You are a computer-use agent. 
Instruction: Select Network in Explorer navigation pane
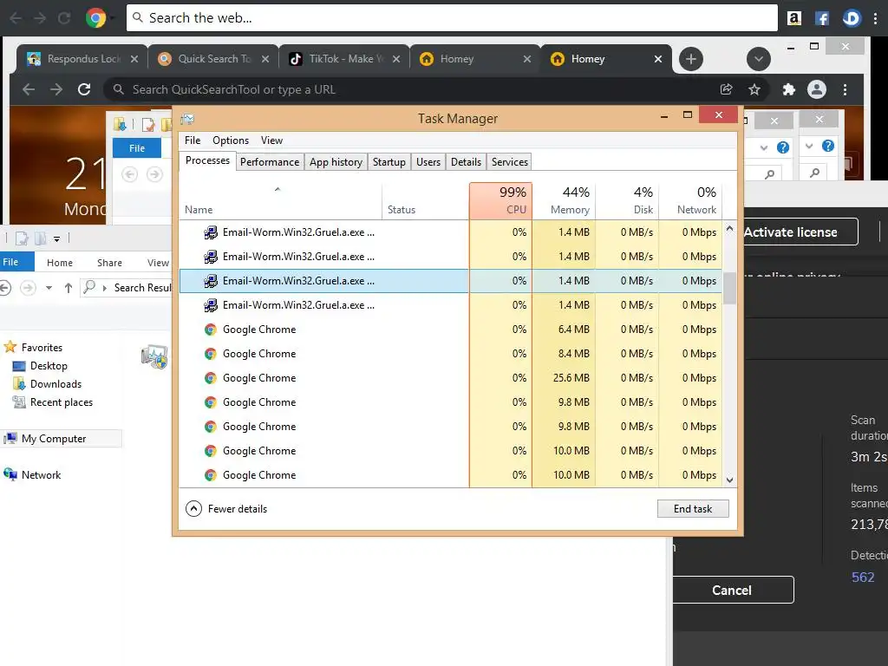click(x=32, y=474)
